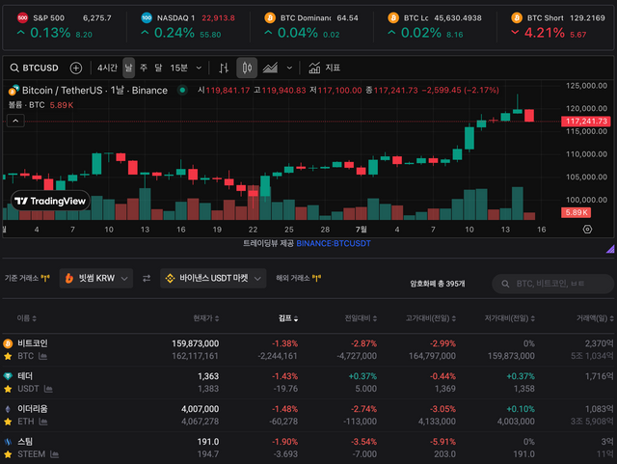Viewport: 617px width, 464px height.
Task: Open the BINANCE:BTCUSDT link
Action: [334, 243]
